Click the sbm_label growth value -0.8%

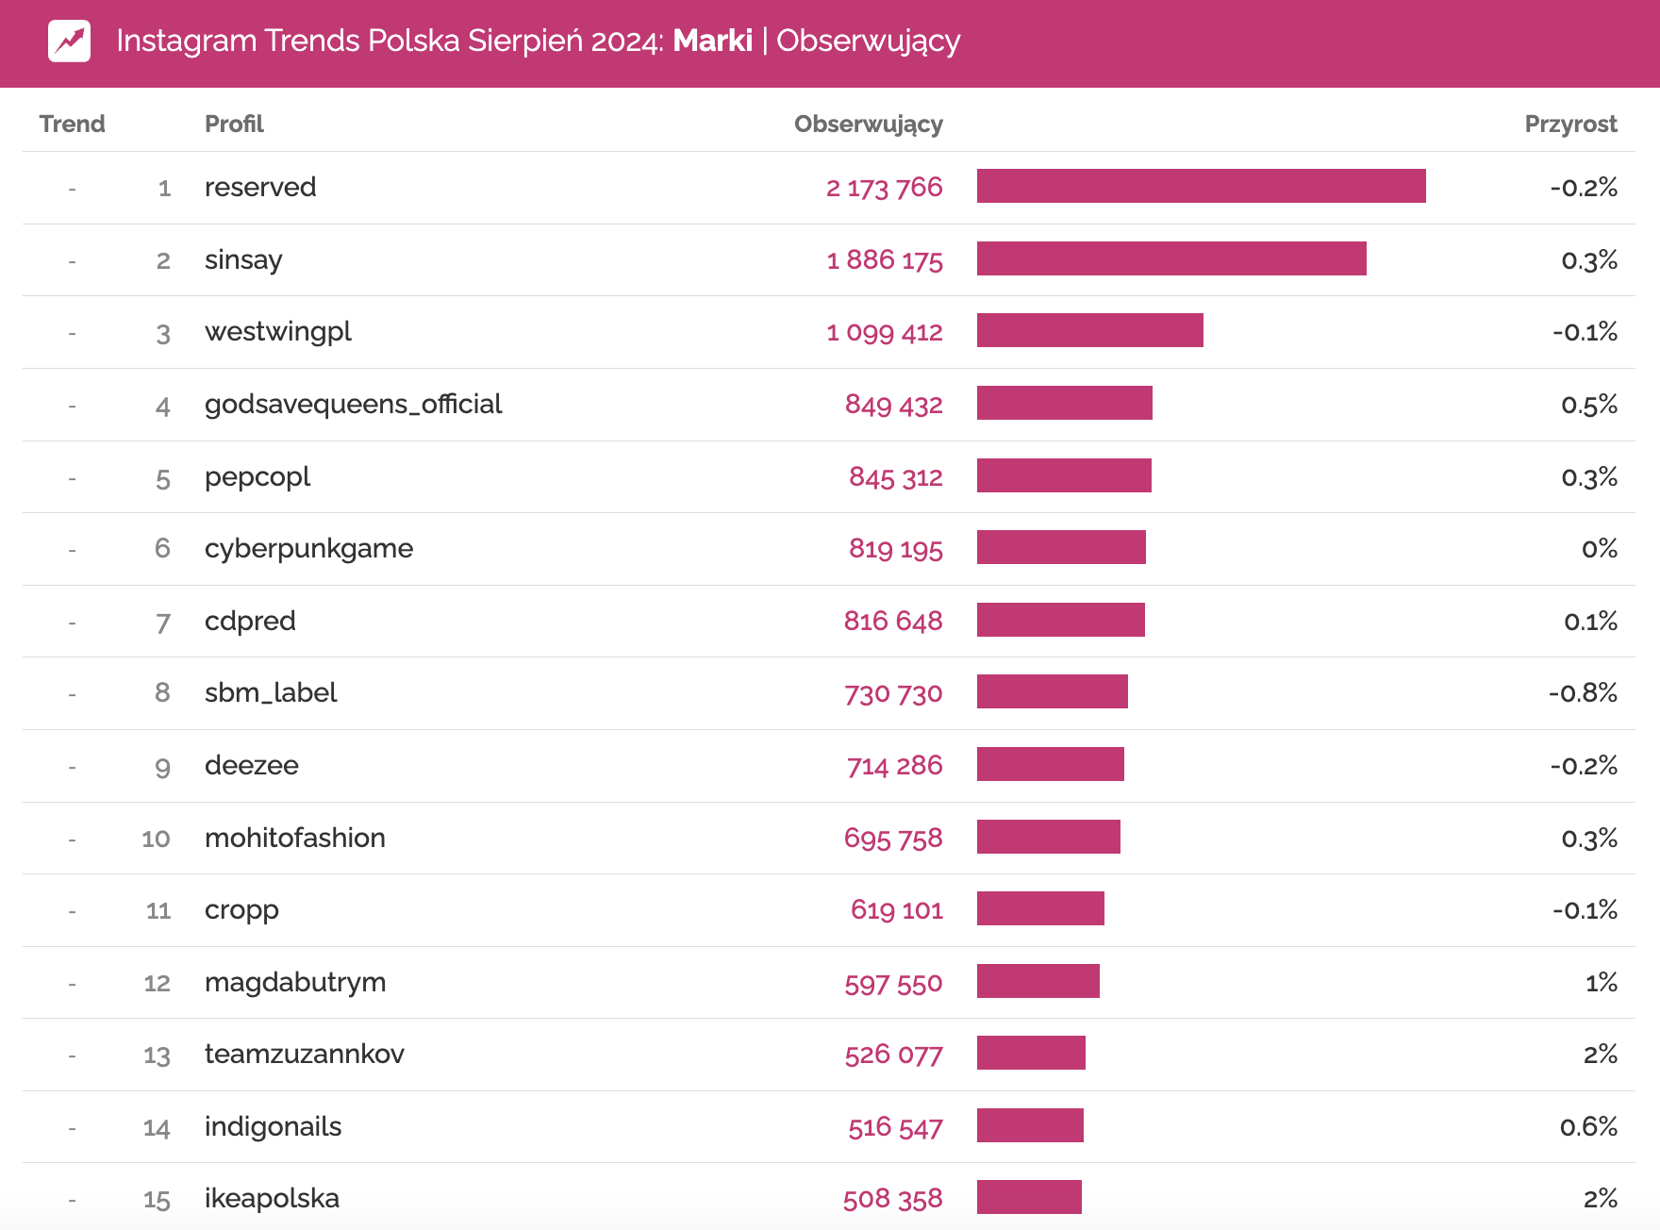(x=1583, y=693)
